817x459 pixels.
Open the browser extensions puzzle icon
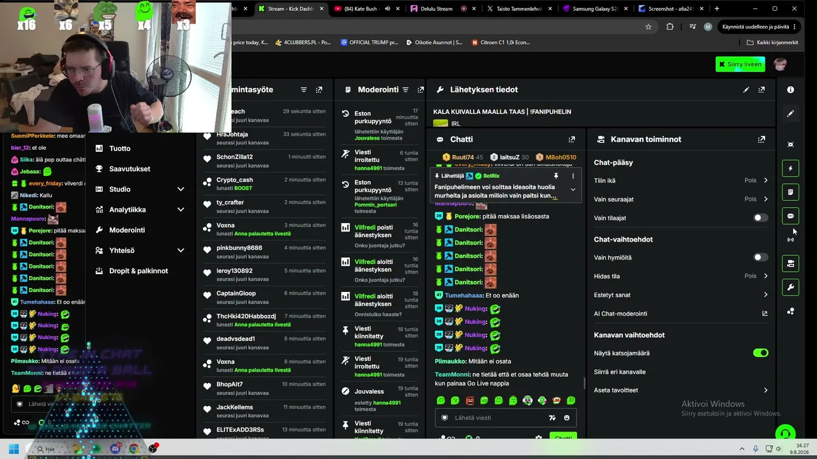[670, 27]
